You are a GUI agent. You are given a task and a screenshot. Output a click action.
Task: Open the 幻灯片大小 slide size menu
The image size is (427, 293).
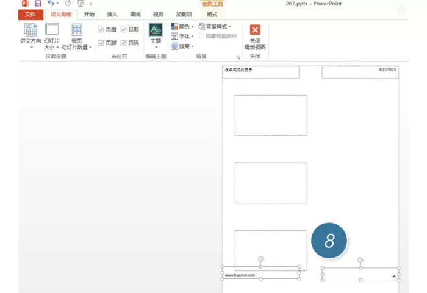click(x=51, y=36)
